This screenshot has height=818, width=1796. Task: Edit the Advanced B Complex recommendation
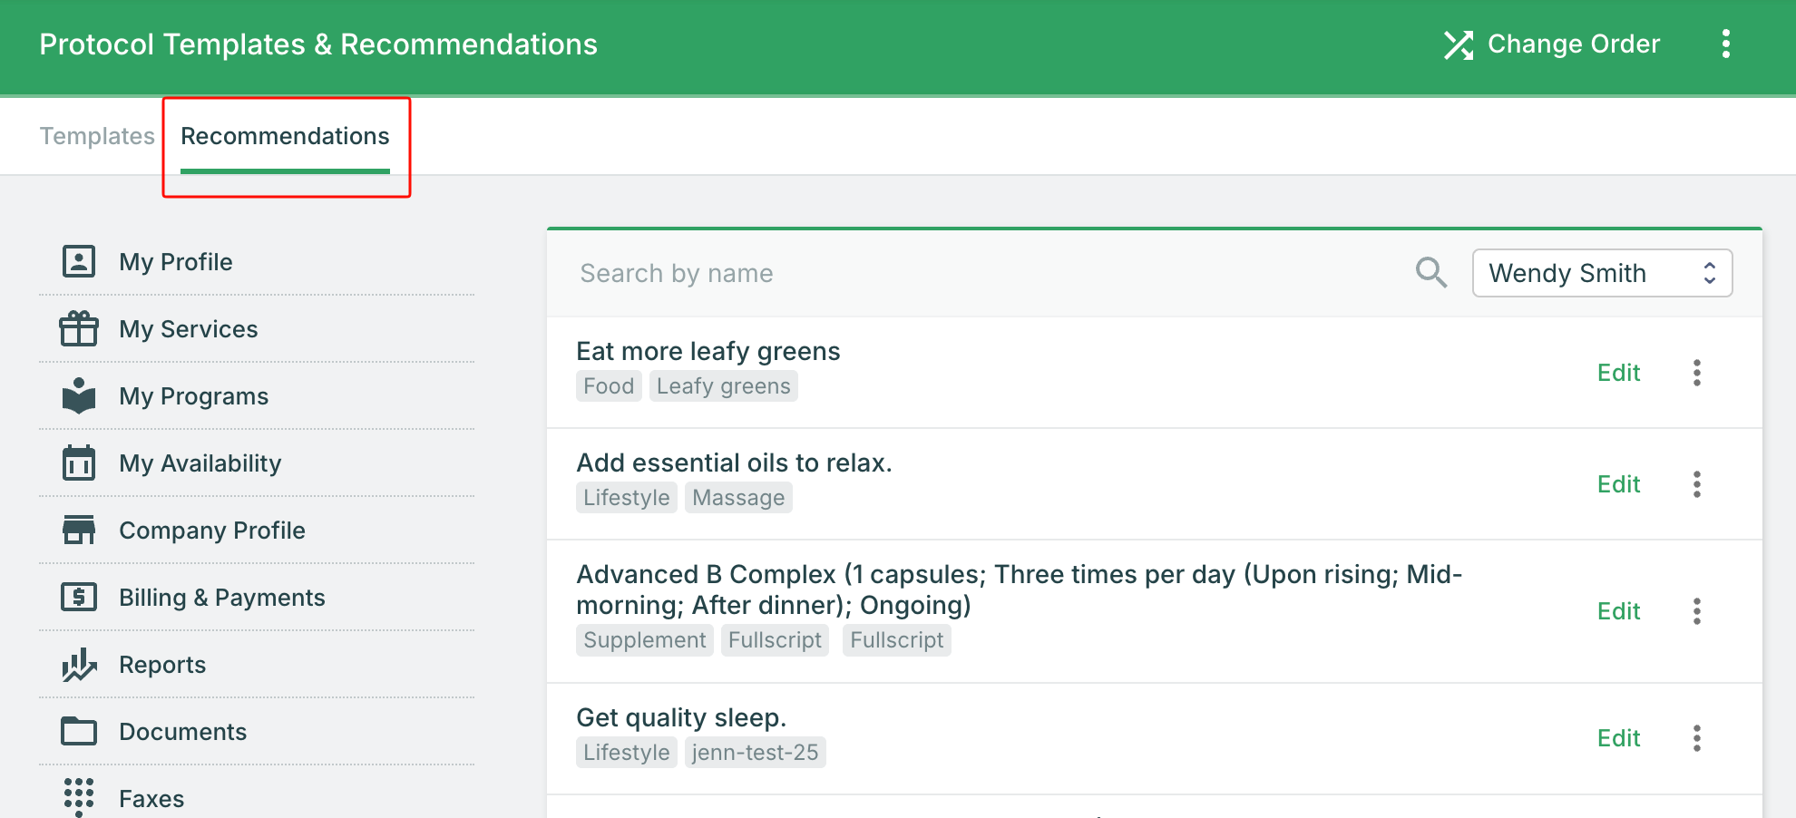pyautogui.click(x=1618, y=611)
